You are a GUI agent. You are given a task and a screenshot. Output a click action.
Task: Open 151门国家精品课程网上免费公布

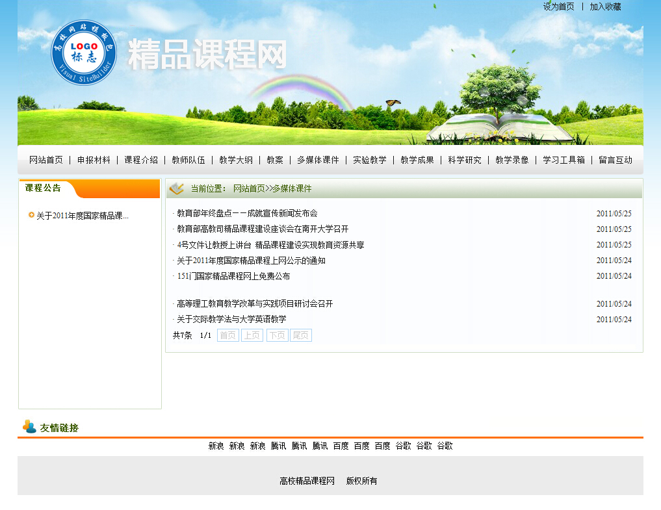233,276
